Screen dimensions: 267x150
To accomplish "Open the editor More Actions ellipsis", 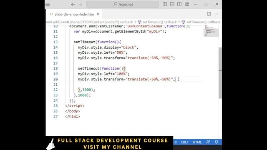I will point(216,14).
